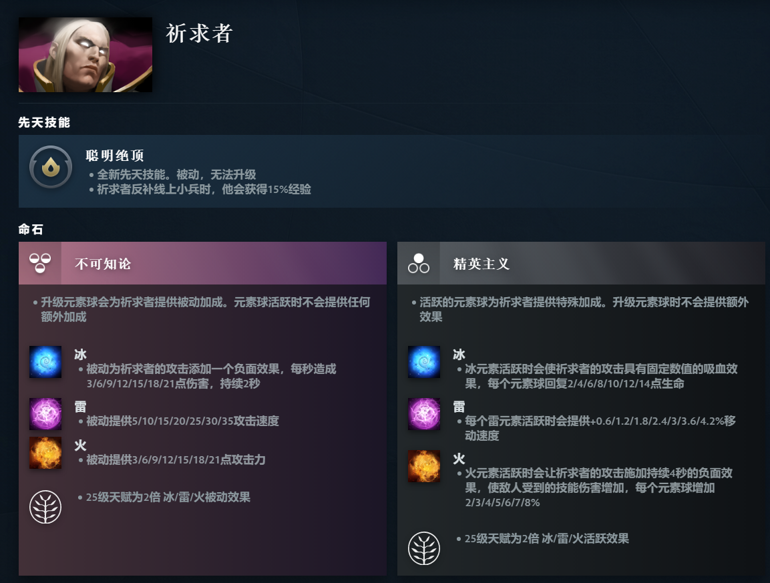Click the Quas 冰 icon under 精英主义

424,362
